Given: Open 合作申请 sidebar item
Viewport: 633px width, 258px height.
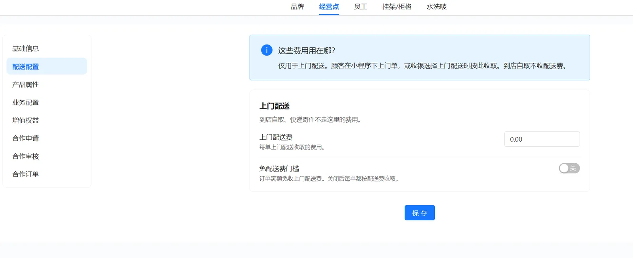Looking at the screenshot, I should pyautogui.click(x=47, y=138).
